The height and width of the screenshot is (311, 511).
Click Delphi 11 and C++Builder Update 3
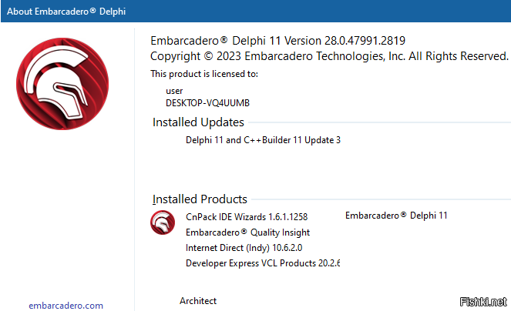coord(263,140)
